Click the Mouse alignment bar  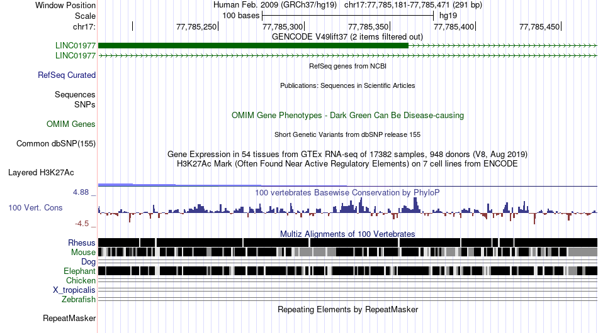coord(348,252)
